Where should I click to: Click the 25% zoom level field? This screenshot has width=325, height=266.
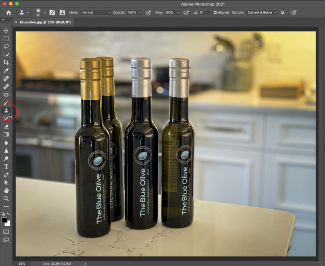tap(22, 264)
